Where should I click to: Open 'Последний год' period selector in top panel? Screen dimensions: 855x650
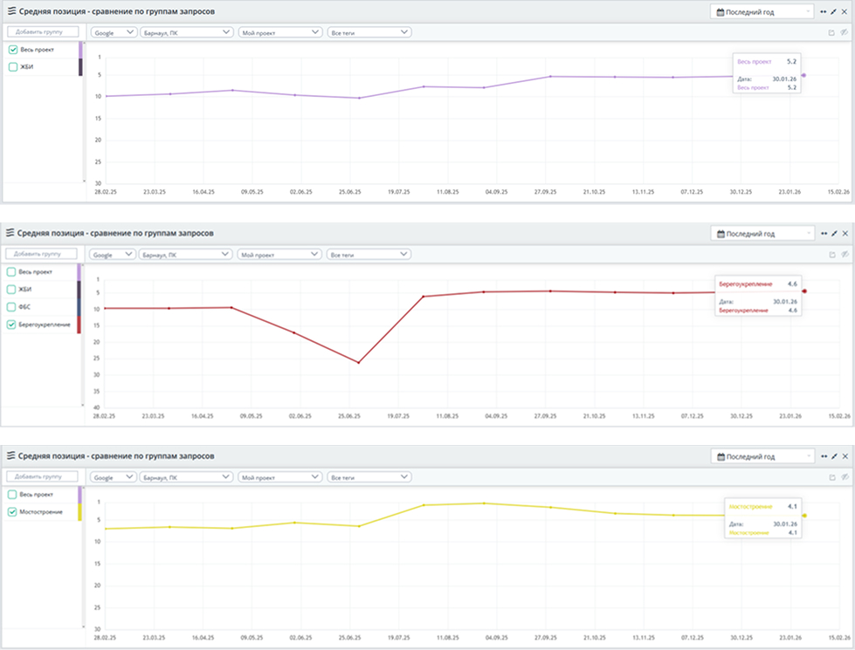pos(762,12)
